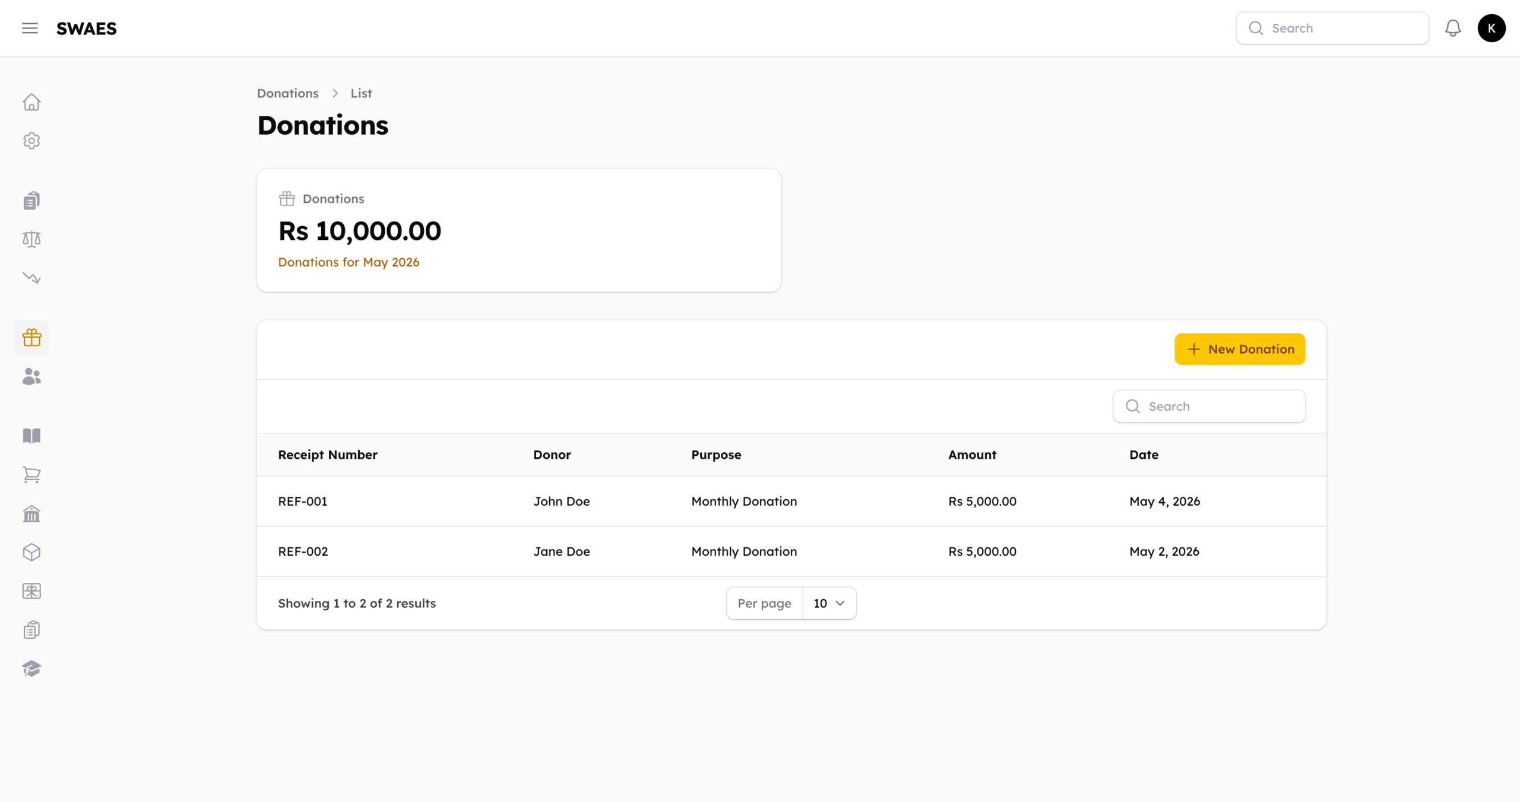Click Monthly Donation in REF-001 row

[x=744, y=501]
